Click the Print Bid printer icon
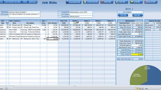This screenshot has width=161, height=90. 117,2
